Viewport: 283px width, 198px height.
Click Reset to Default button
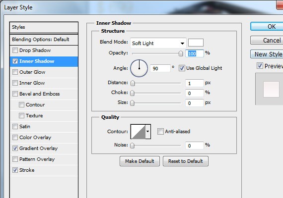tap(186, 161)
